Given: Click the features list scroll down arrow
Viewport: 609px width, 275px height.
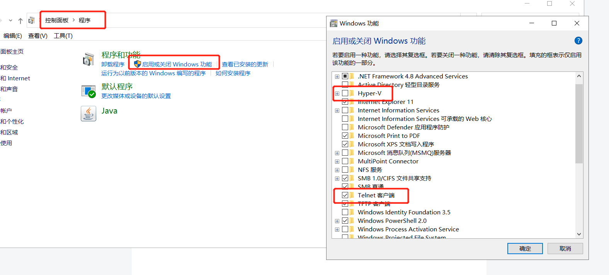Looking at the screenshot, I should coord(579,234).
